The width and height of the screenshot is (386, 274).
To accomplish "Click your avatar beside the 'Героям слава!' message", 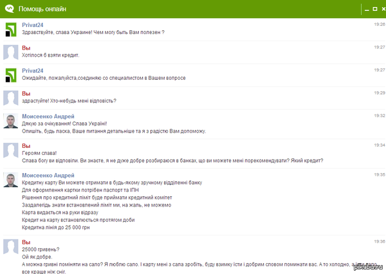I will tap(10, 150).
